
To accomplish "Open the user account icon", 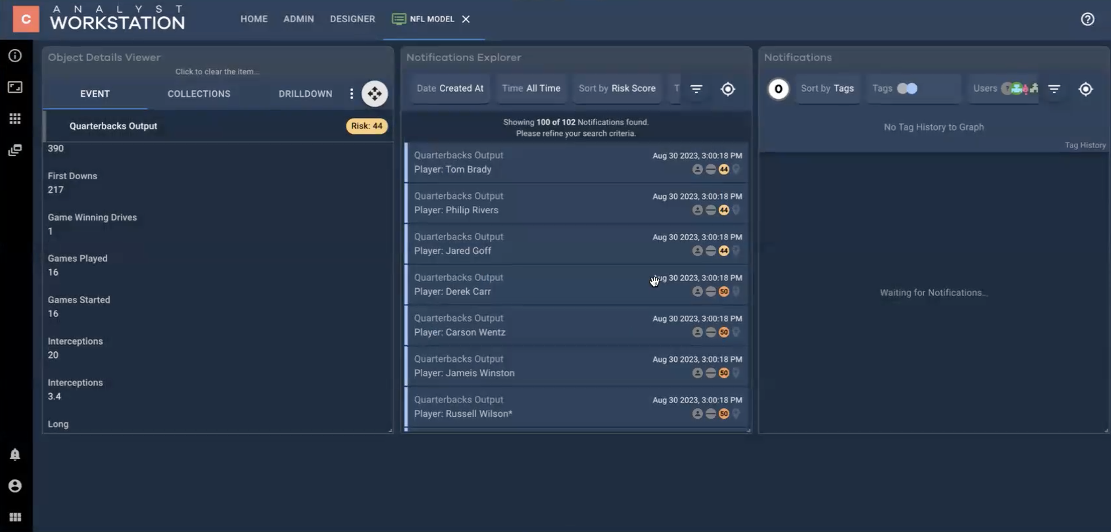I will pyautogui.click(x=15, y=485).
